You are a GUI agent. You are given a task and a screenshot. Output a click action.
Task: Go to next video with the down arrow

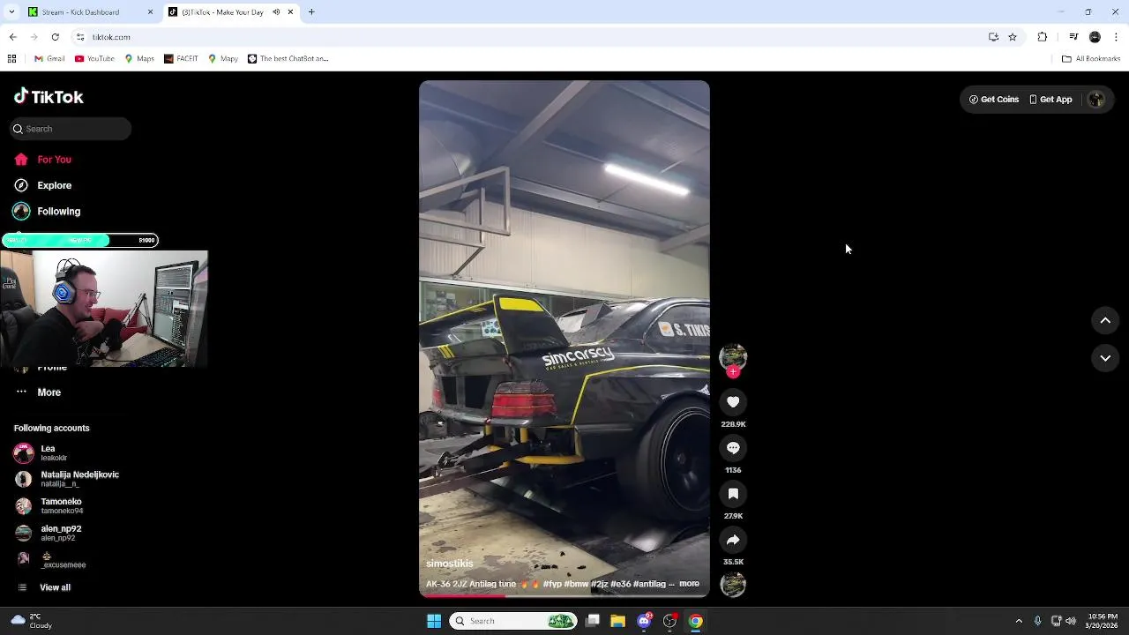[1105, 358]
